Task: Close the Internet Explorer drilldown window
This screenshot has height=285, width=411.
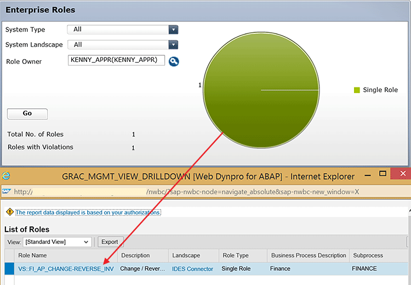Action: pos(403,175)
